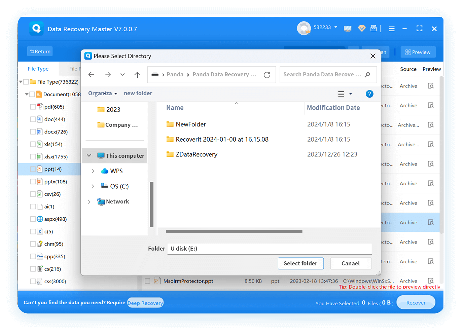
Task: Open the hamburger menu in title bar
Action: click(392, 29)
